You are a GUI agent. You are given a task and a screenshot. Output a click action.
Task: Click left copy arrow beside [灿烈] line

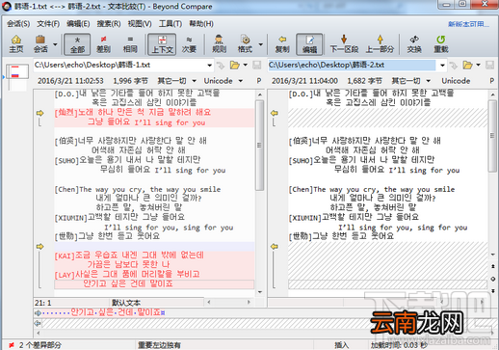pyautogui.click(x=39, y=113)
